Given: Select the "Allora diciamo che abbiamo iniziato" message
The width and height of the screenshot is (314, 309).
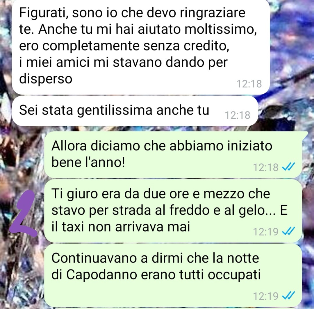Looking at the screenshot, I should [x=173, y=154].
